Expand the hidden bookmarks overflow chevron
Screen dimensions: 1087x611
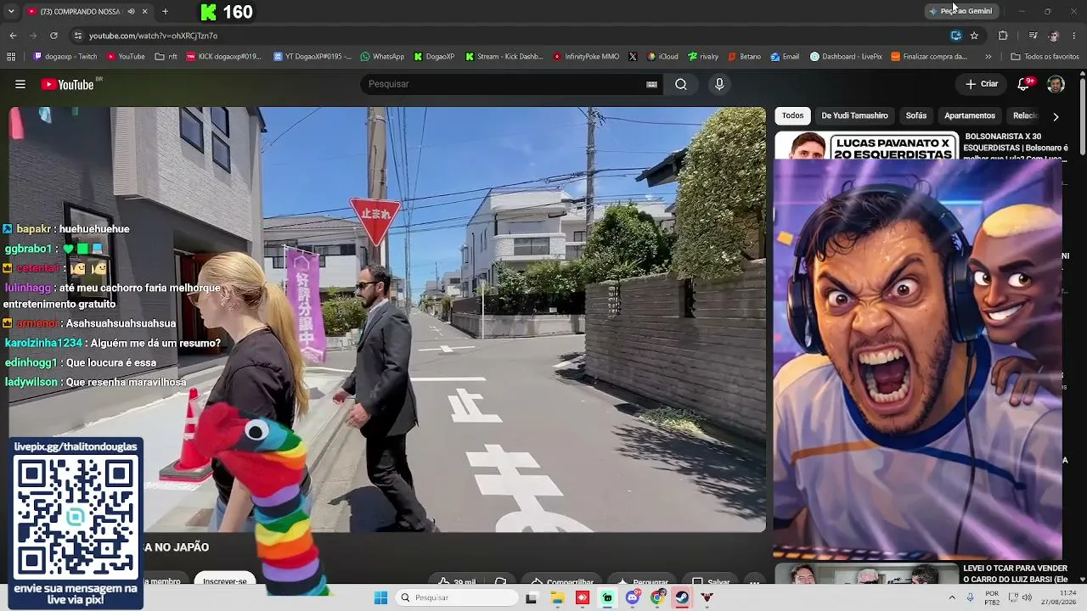(x=988, y=57)
